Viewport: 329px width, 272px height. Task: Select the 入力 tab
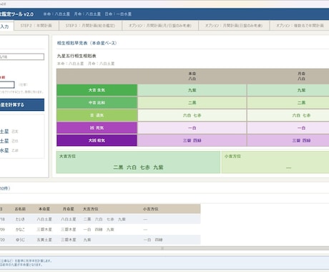(x=6, y=26)
